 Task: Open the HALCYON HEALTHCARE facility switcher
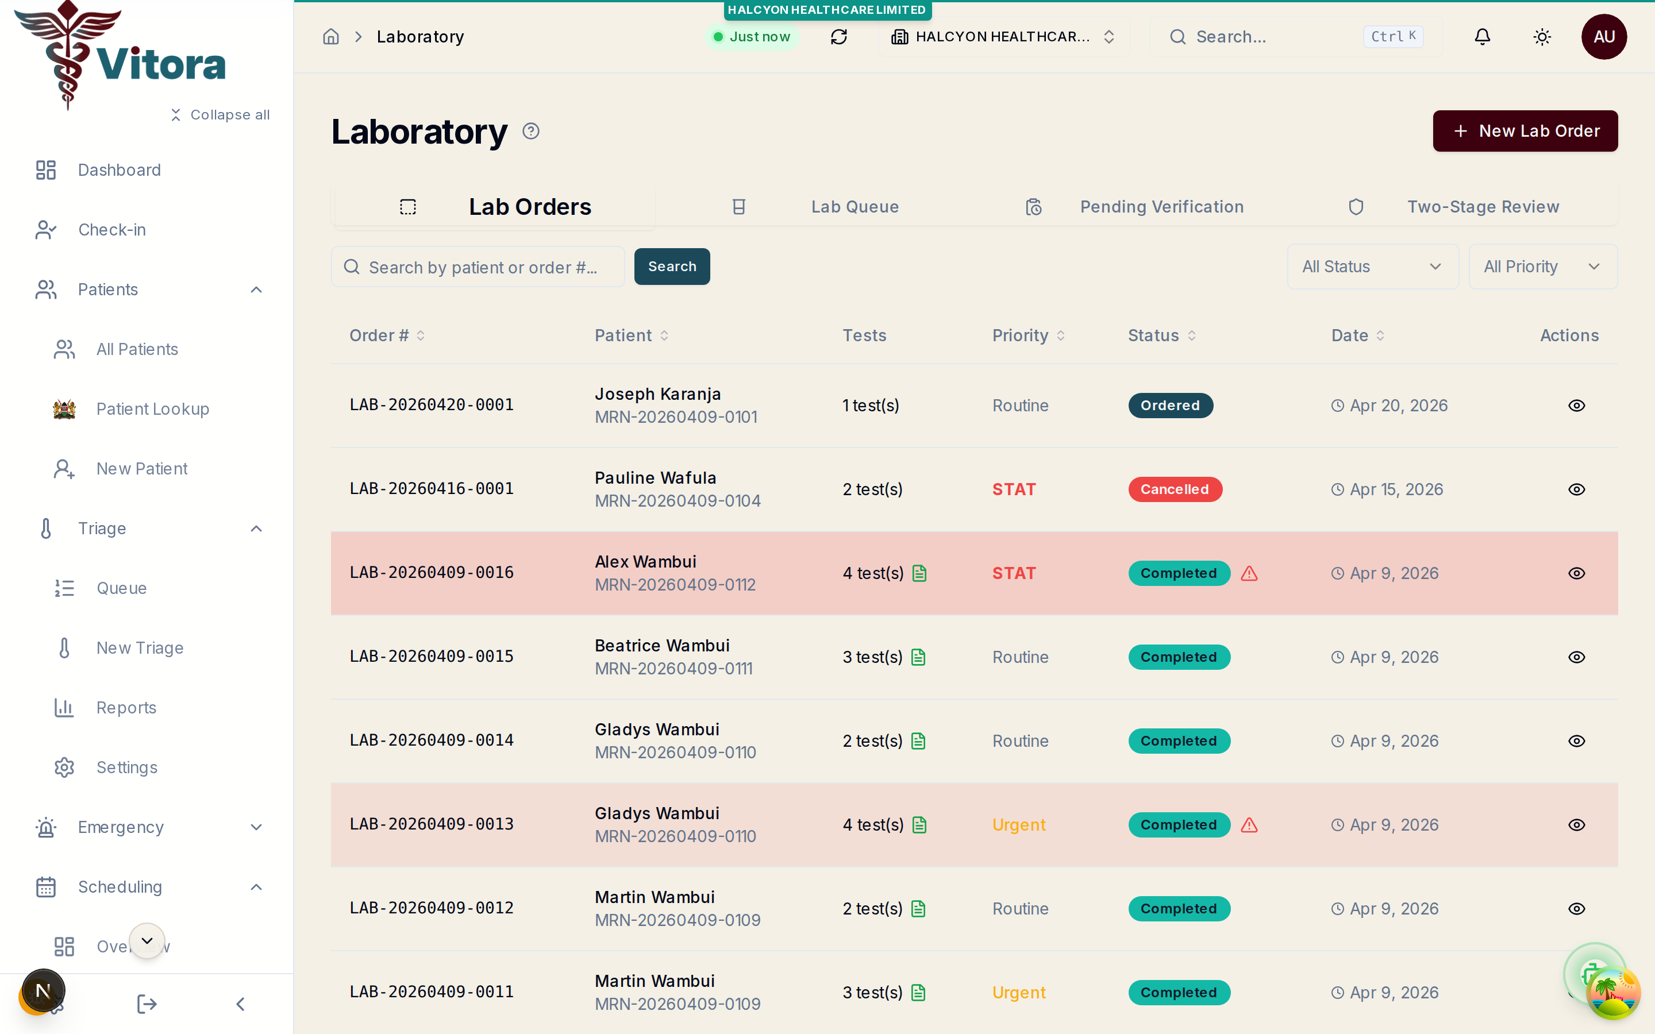tap(1004, 37)
